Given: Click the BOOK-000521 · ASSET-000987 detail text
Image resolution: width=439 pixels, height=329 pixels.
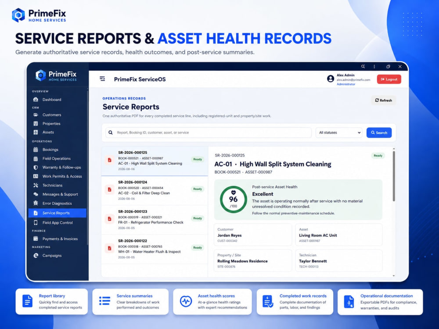Looking at the screenshot, I should (243, 172).
